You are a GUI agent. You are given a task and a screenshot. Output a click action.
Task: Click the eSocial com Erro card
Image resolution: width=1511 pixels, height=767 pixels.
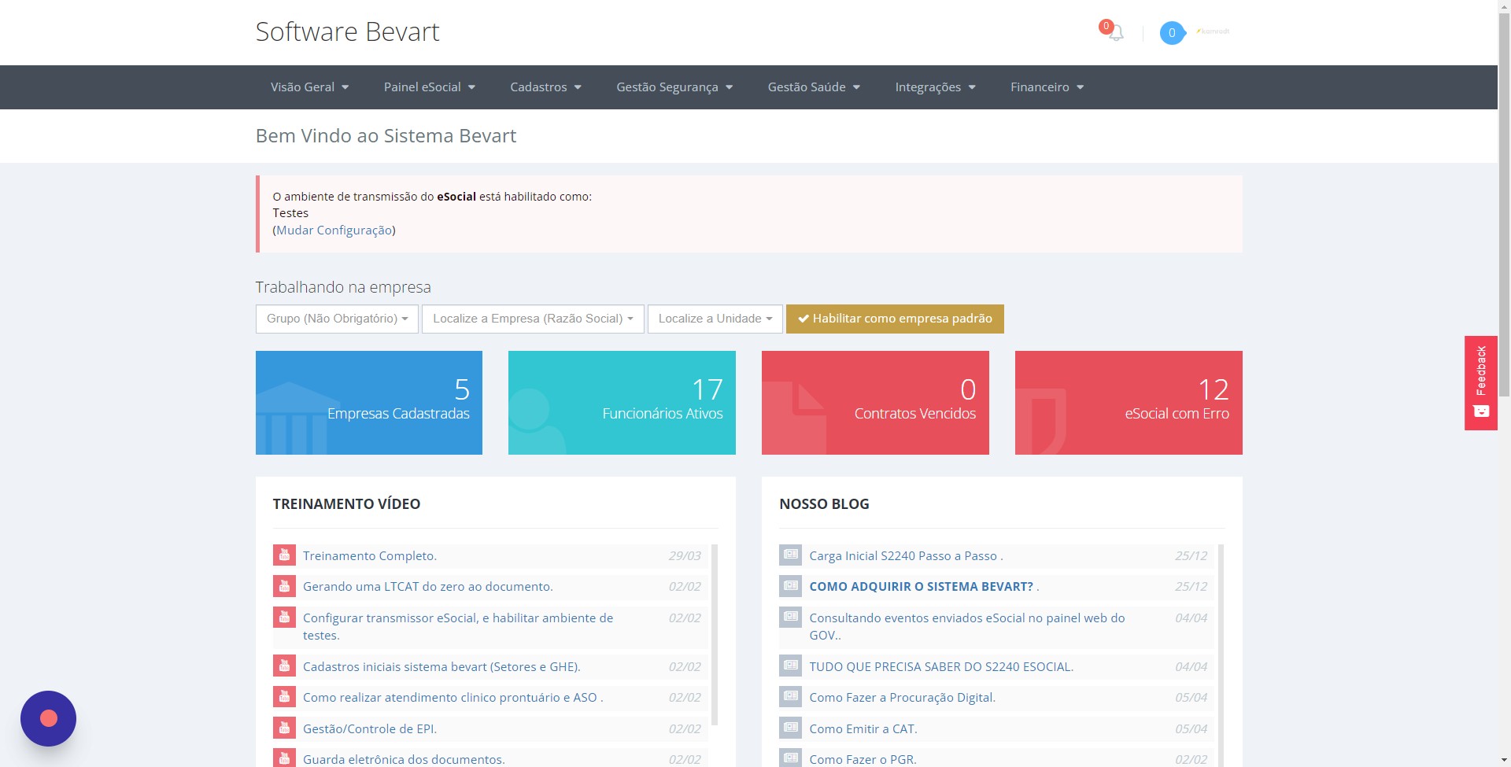1129,403
